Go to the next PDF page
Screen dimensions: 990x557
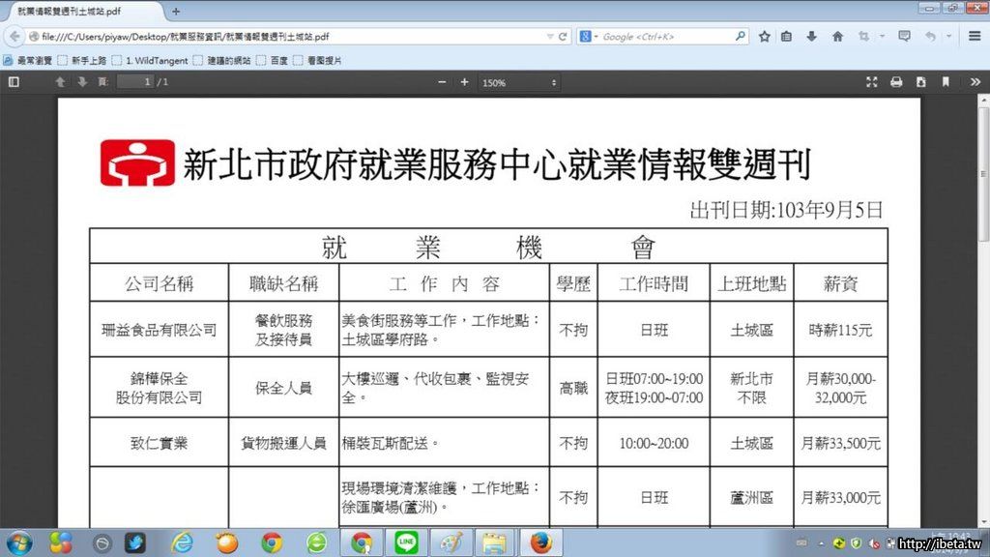pos(82,82)
